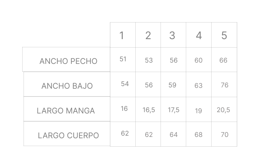Viewport: 259px width, 163px height.
Task: Select the ANCHO PECHO value 66
Action: click(223, 60)
